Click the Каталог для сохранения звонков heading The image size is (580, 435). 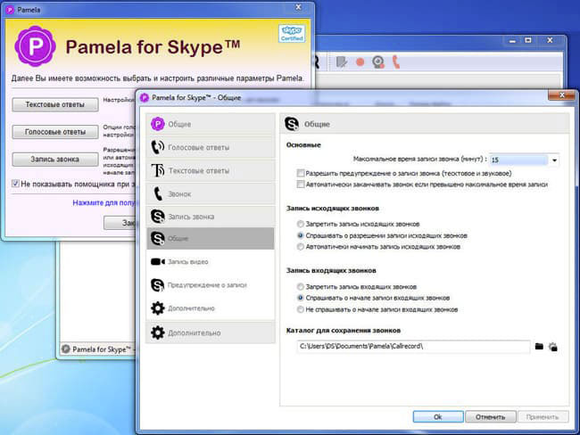coord(344,331)
